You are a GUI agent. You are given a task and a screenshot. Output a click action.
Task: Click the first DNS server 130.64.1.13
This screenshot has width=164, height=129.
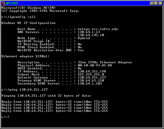click(89, 32)
